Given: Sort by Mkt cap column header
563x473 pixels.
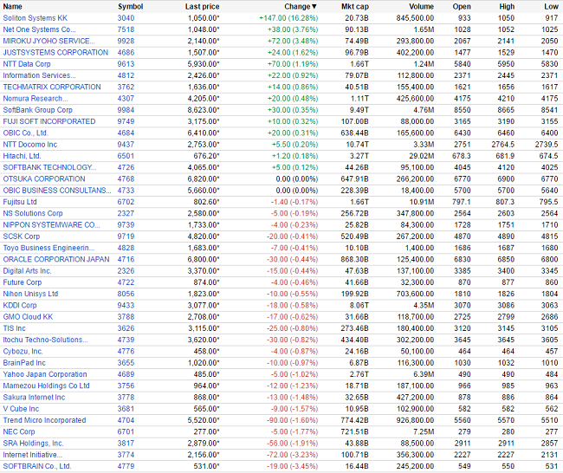Looking at the screenshot, I should pyautogui.click(x=355, y=6).
